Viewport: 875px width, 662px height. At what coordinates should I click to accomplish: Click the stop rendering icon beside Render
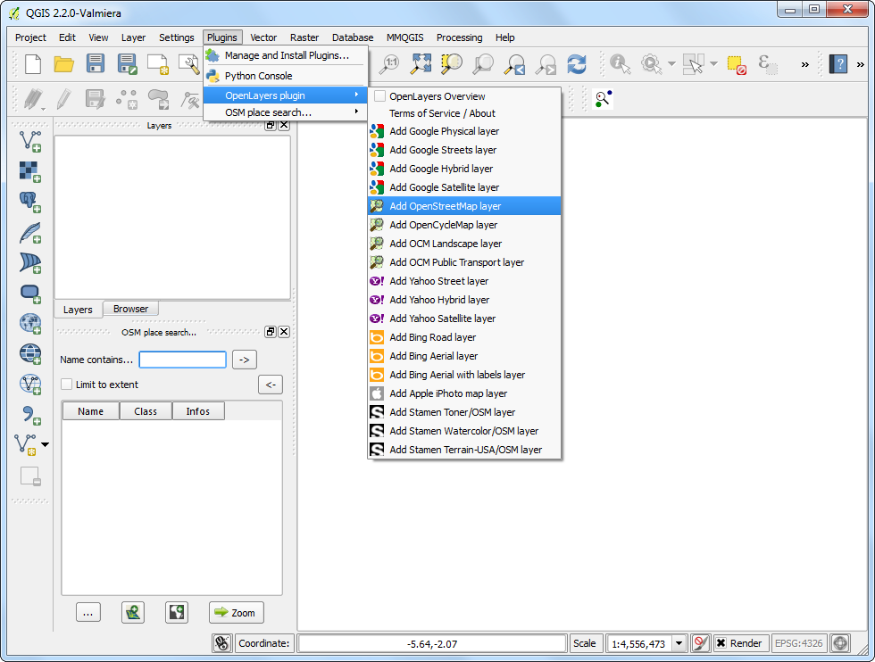pos(700,643)
